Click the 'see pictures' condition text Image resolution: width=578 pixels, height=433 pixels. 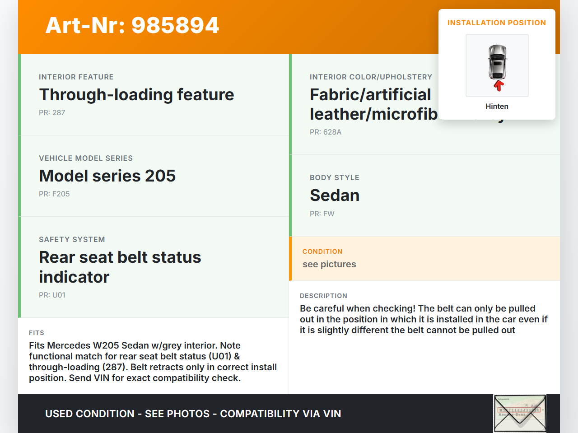[x=329, y=265]
